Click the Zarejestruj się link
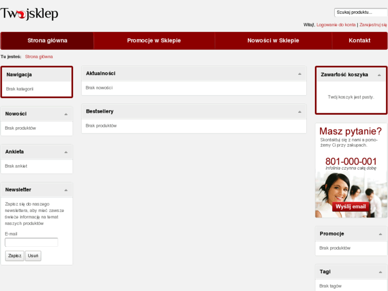388x291 pixels. [x=373, y=25]
